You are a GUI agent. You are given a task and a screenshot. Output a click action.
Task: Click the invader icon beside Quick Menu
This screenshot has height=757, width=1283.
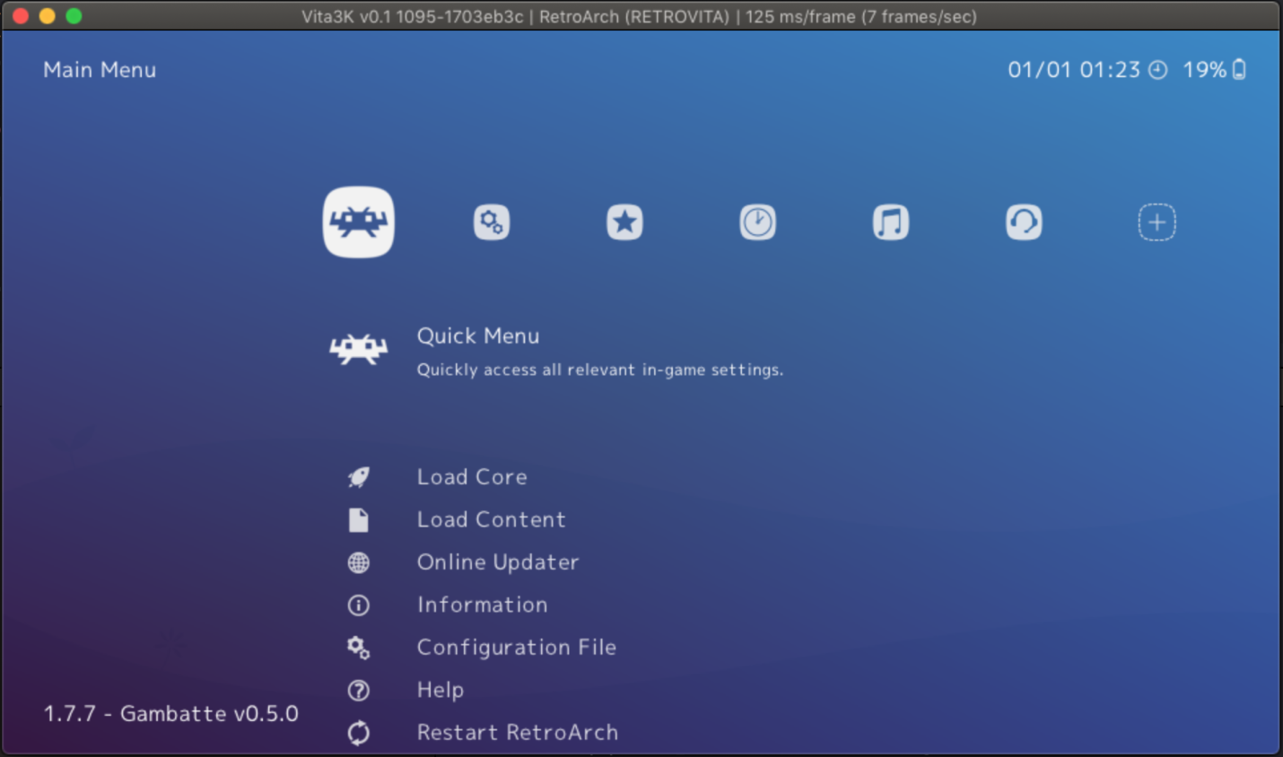tap(359, 349)
